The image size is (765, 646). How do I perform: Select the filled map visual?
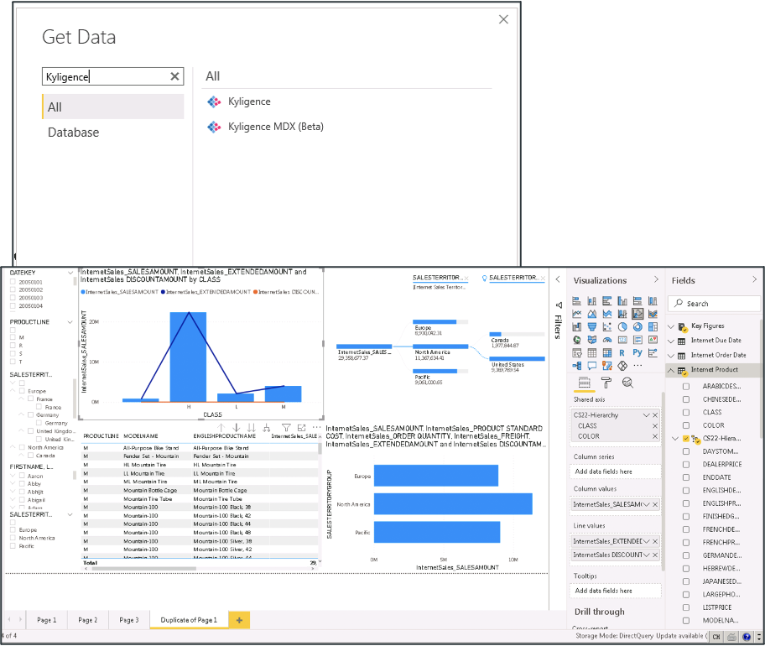[x=592, y=340]
